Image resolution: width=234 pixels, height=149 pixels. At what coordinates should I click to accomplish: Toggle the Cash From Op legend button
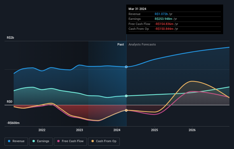pyautogui.click(x=104, y=141)
